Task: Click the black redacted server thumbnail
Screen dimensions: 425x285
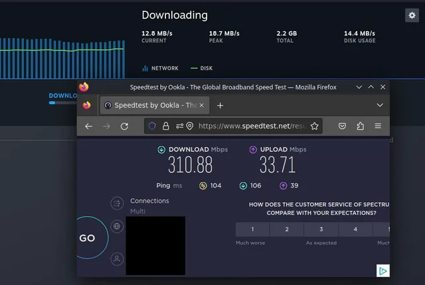Action: 155,245
